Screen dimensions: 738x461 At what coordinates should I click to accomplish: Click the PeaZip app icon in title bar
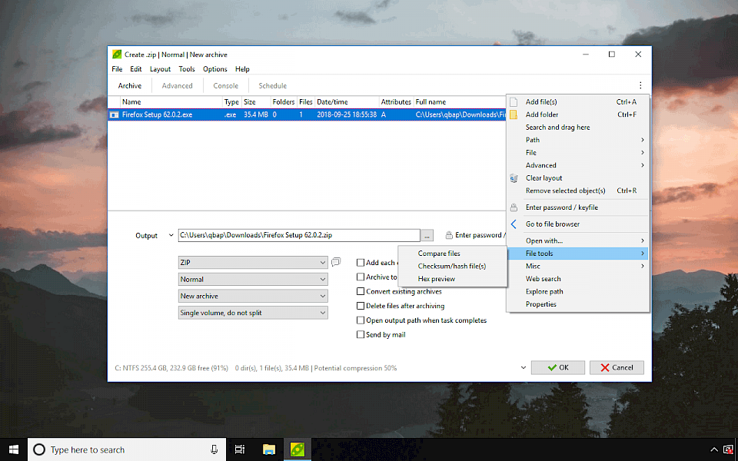pyautogui.click(x=117, y=55)
